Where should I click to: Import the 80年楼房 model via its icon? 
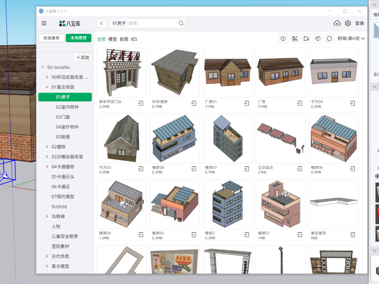click(x=194, y=104)
